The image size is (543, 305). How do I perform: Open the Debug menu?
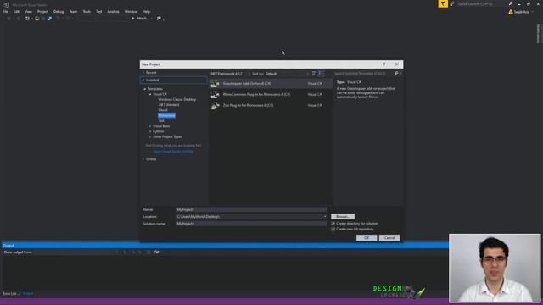59,11
